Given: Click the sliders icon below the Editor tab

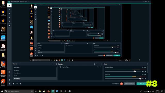Looking at the screenshot, I should (9, 9).
